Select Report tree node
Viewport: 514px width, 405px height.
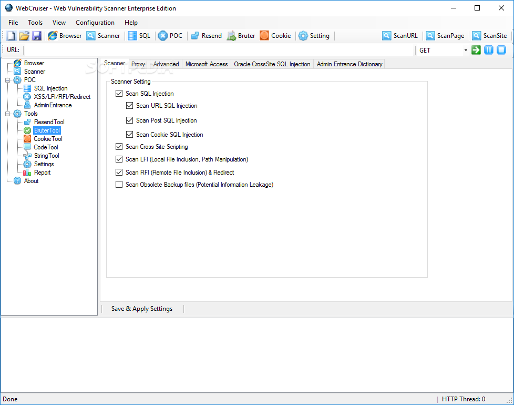click(42, 173)
